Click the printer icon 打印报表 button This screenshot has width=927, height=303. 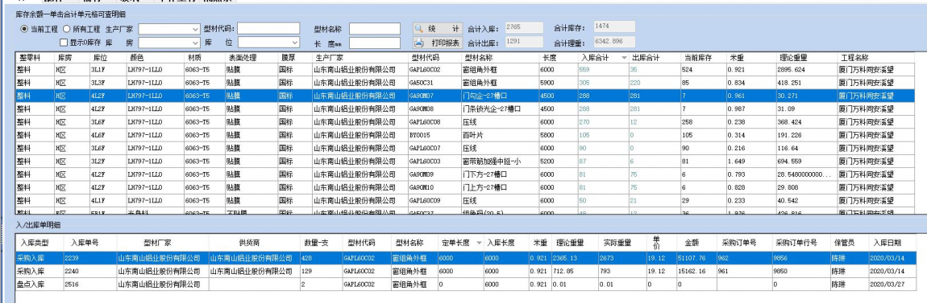[437, 43]
